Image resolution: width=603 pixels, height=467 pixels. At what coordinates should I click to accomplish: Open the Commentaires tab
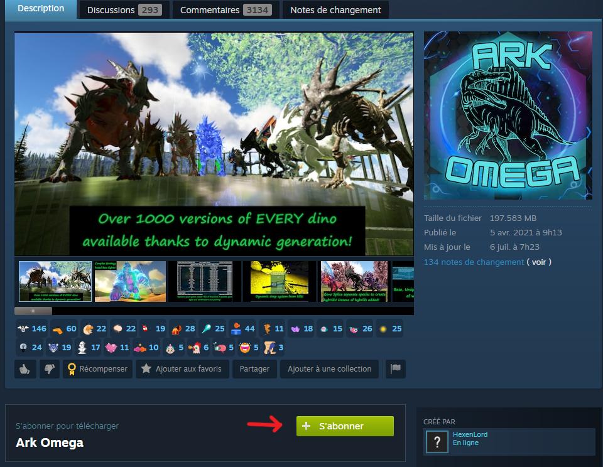pyautogui.click(x=225, y=10)
